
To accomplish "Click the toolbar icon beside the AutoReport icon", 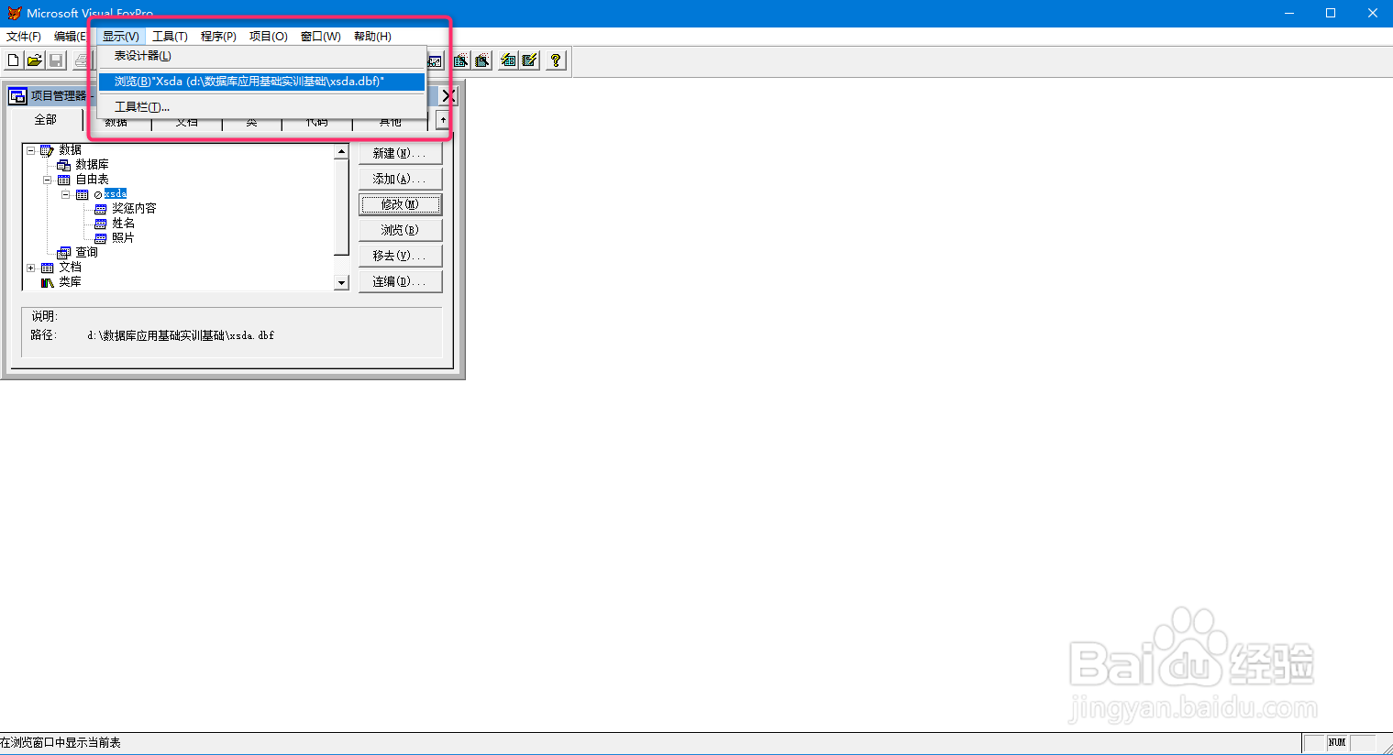I will pos(508,60).
